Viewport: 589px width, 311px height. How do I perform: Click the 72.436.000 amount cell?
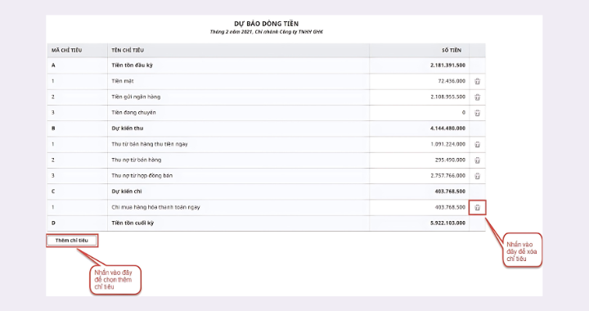tap(452, 81)
